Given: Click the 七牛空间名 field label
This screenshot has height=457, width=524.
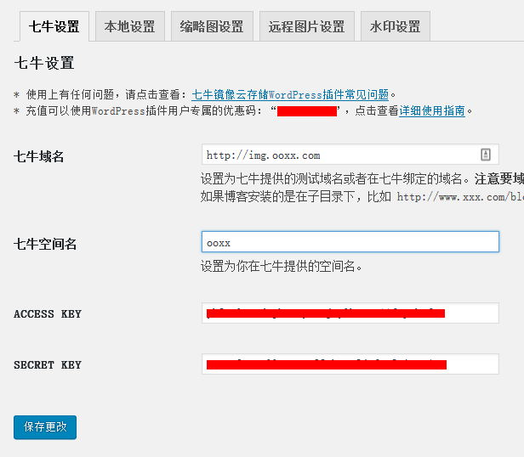Looking at the screenshot, I should (x=45, y=244).
